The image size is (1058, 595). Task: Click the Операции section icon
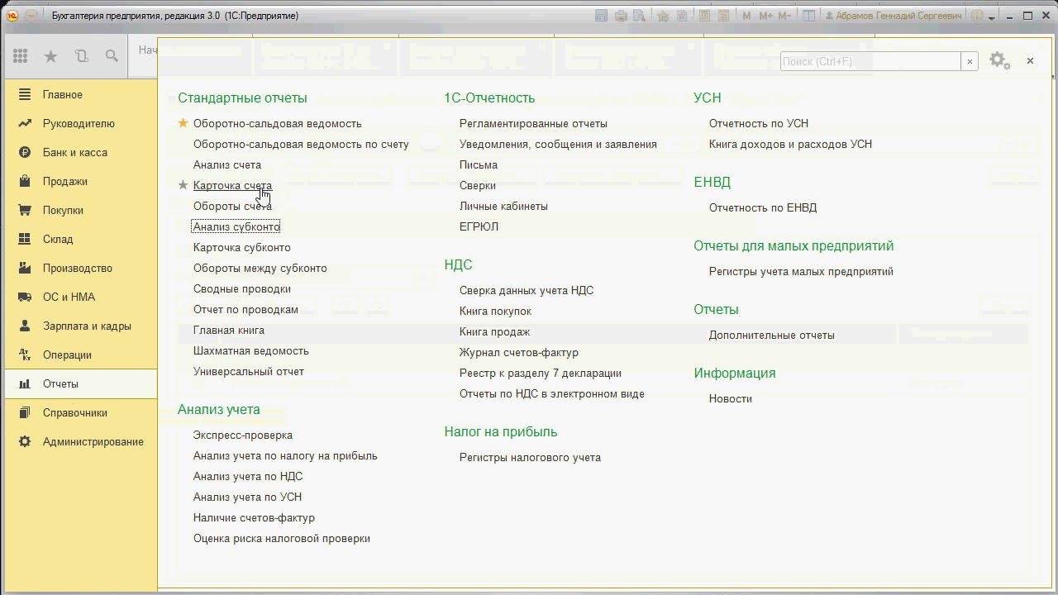[25, 355]
